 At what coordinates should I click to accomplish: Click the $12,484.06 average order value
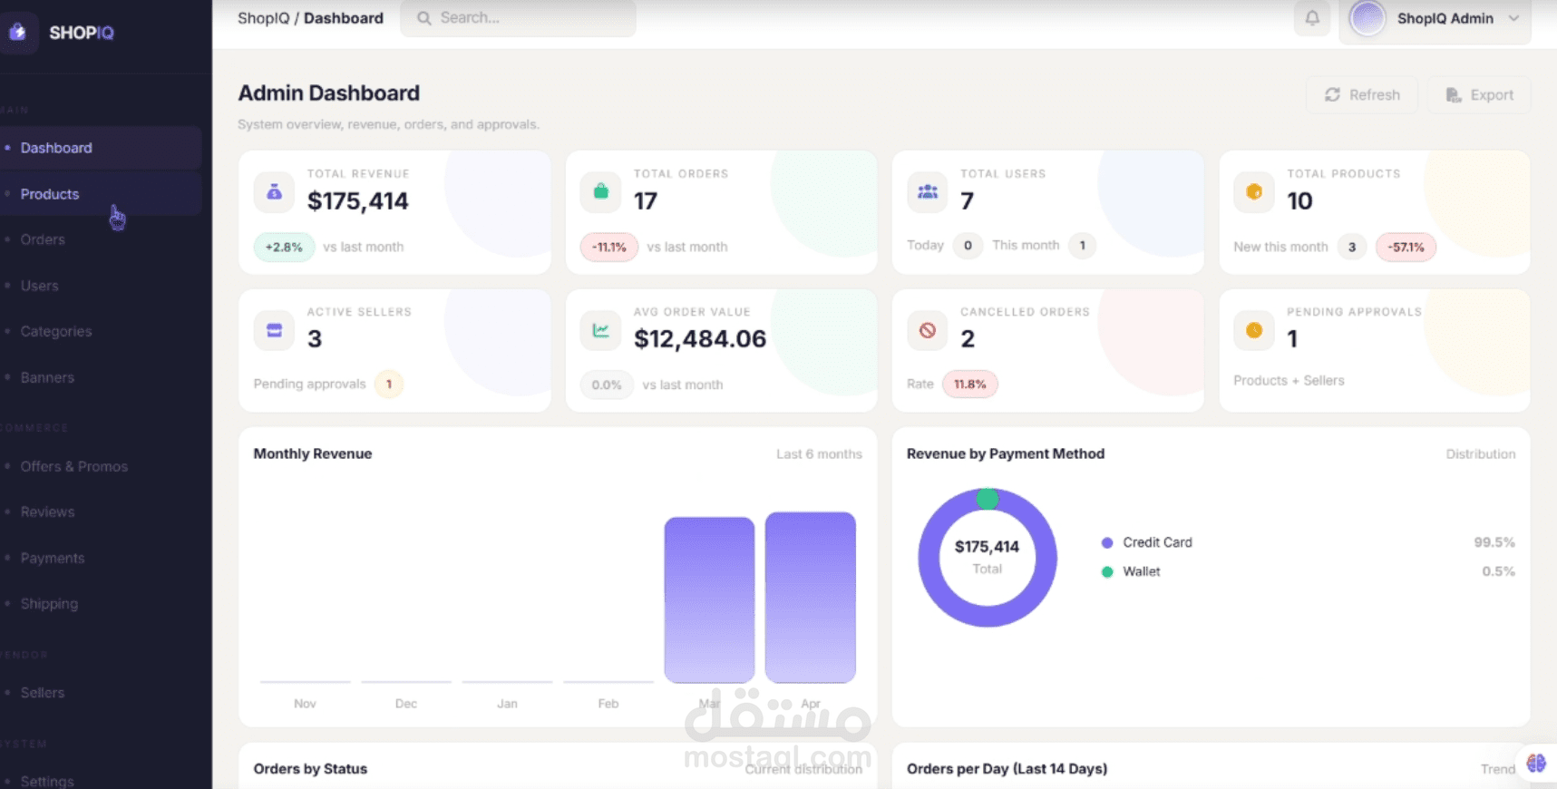click(x=700, y=339)
